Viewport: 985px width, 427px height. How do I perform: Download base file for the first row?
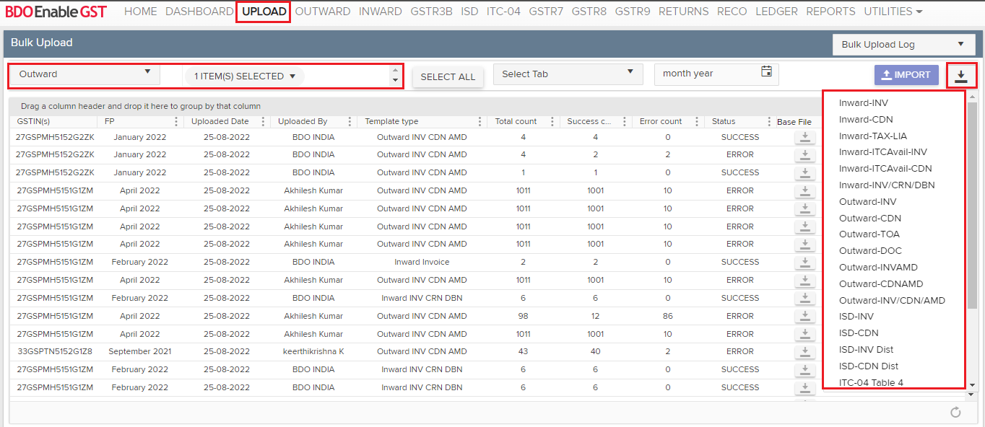point(805,137)
